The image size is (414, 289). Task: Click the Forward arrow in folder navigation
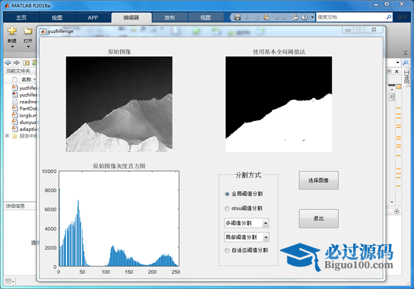click(x=17, y=62)
